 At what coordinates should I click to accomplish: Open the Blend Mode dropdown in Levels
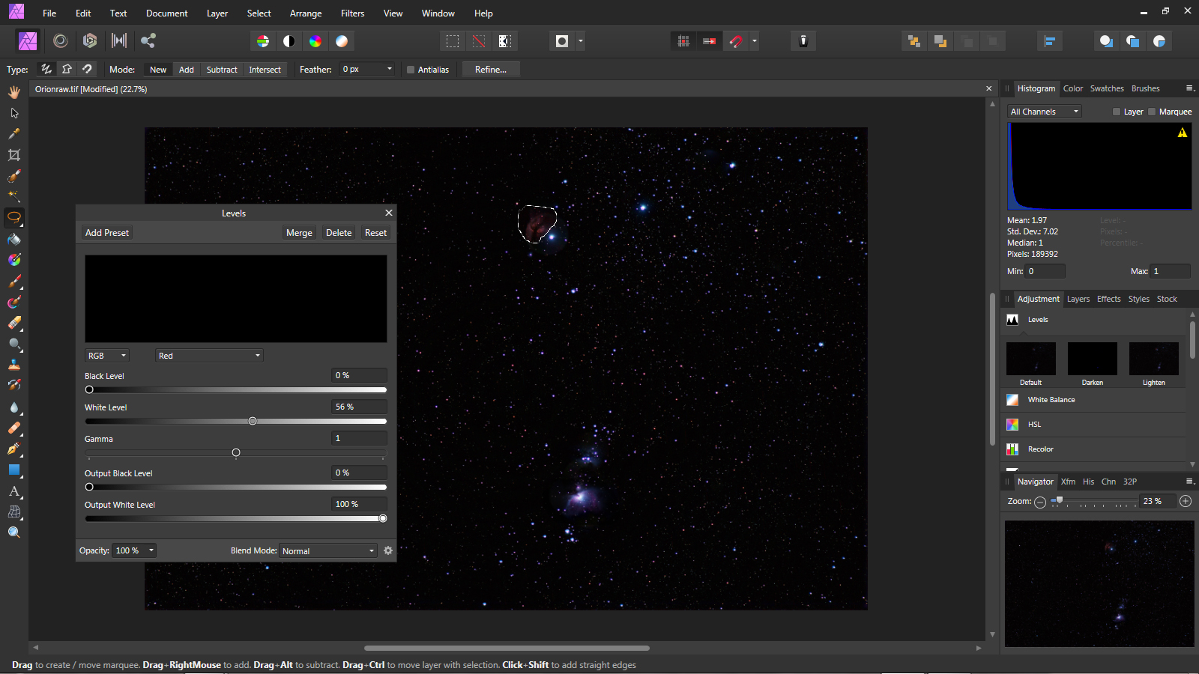(x=327, y=550)
